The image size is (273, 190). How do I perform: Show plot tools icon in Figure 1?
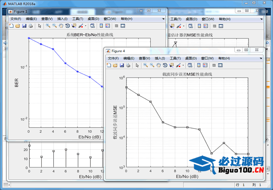click(x=123, y=26)
